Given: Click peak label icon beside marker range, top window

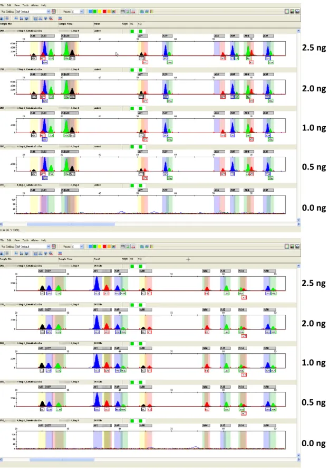Looking at the screenshot, I should [41, 18].
